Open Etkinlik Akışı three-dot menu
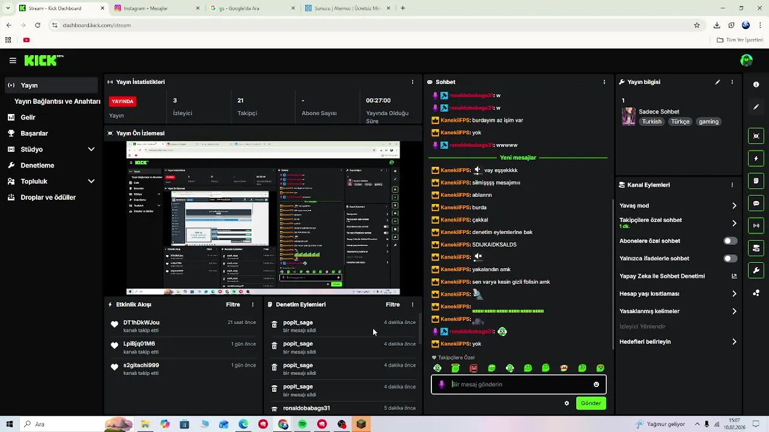 [x=252, y=305]
